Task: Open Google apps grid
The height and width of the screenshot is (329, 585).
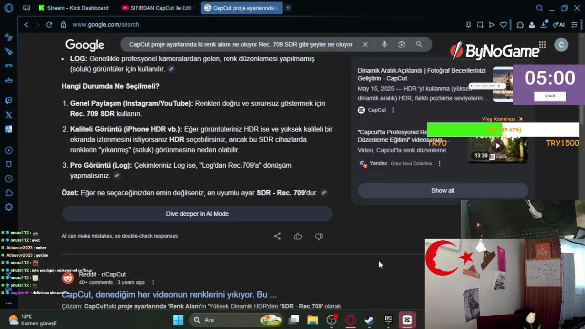Action: point(542,44)
